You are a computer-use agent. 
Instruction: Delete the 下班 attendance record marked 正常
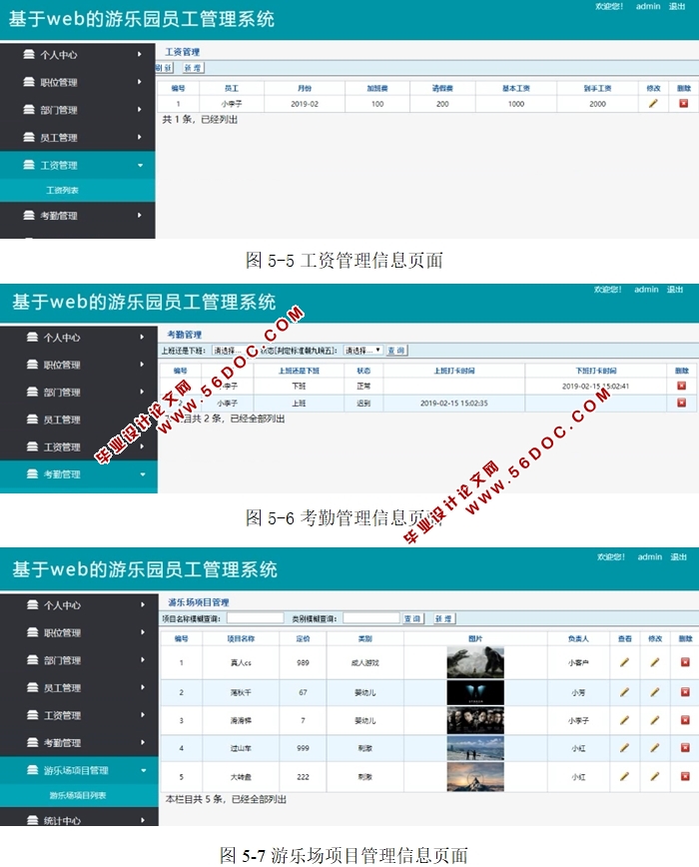(x=682, y=386)
